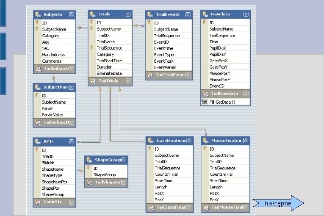Select the Trials-to-TrialEvents relation line
The image size is (324, 216).
[139, 26]
